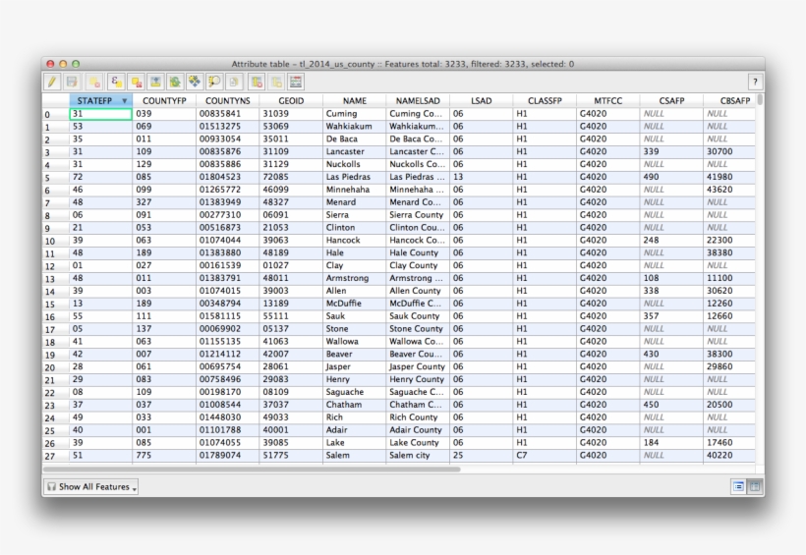Invert the current selection

(175, 83)
